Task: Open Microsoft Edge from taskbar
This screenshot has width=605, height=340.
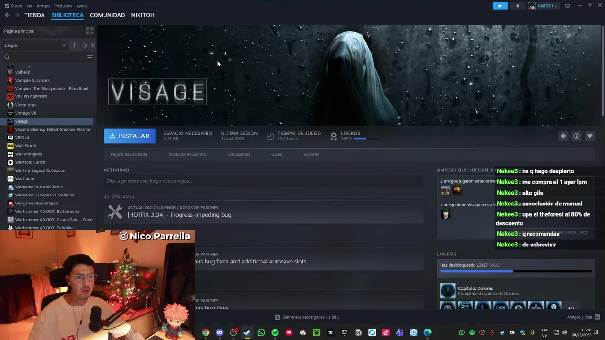Action: coord(428,332)
